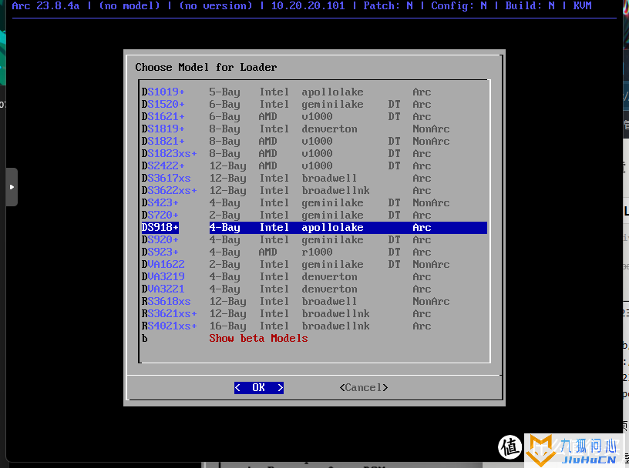The image size is (629, 468).
Task: Choose the DS423+ model row
Action: coord(314,202)
